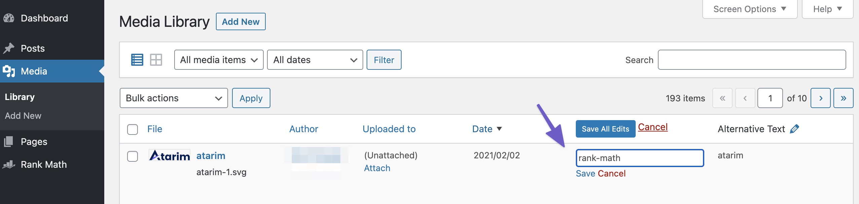Check the atarim media row checkbox
The image size is (859, 204).
coord(133,156)
